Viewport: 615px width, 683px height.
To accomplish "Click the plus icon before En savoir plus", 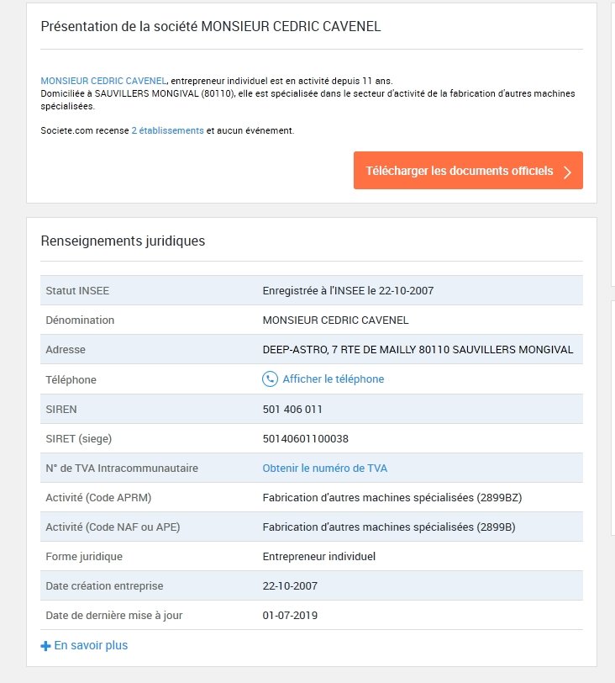I will (45, 646).
